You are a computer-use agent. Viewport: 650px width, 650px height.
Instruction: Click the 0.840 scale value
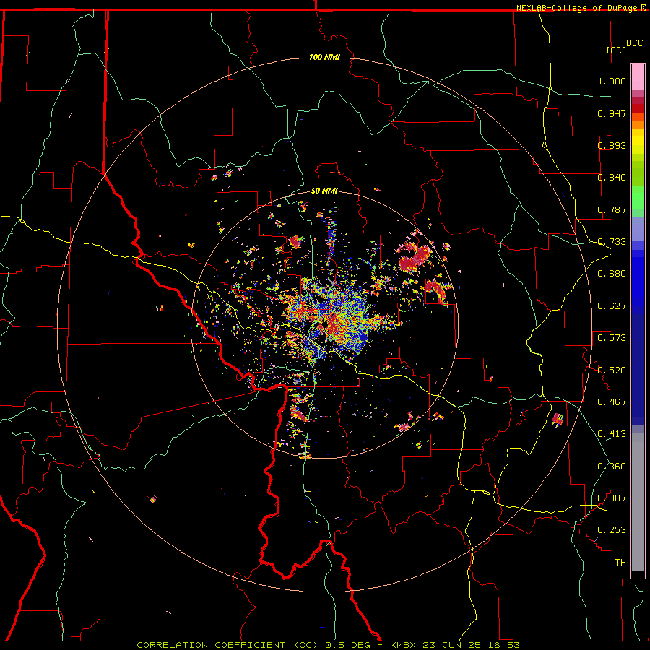pyautogui.click(x=612, y=178)
